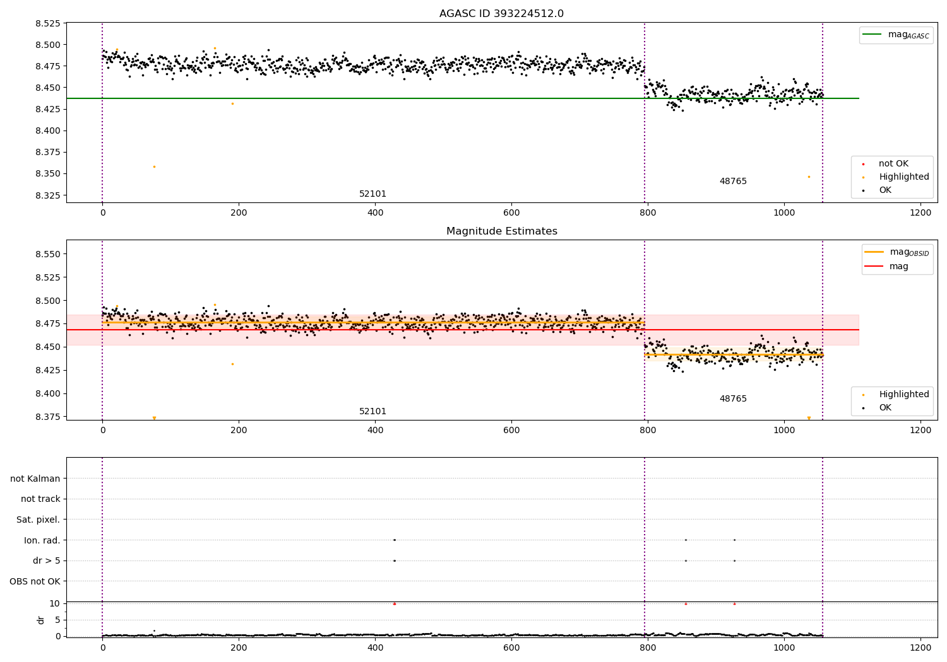
Task: Click 'OK' entry in the top plot legend
Action: [876, 190]
